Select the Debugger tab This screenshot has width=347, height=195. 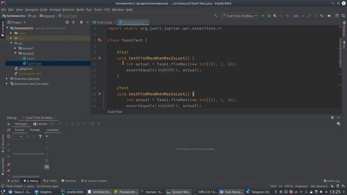[21, 124]
